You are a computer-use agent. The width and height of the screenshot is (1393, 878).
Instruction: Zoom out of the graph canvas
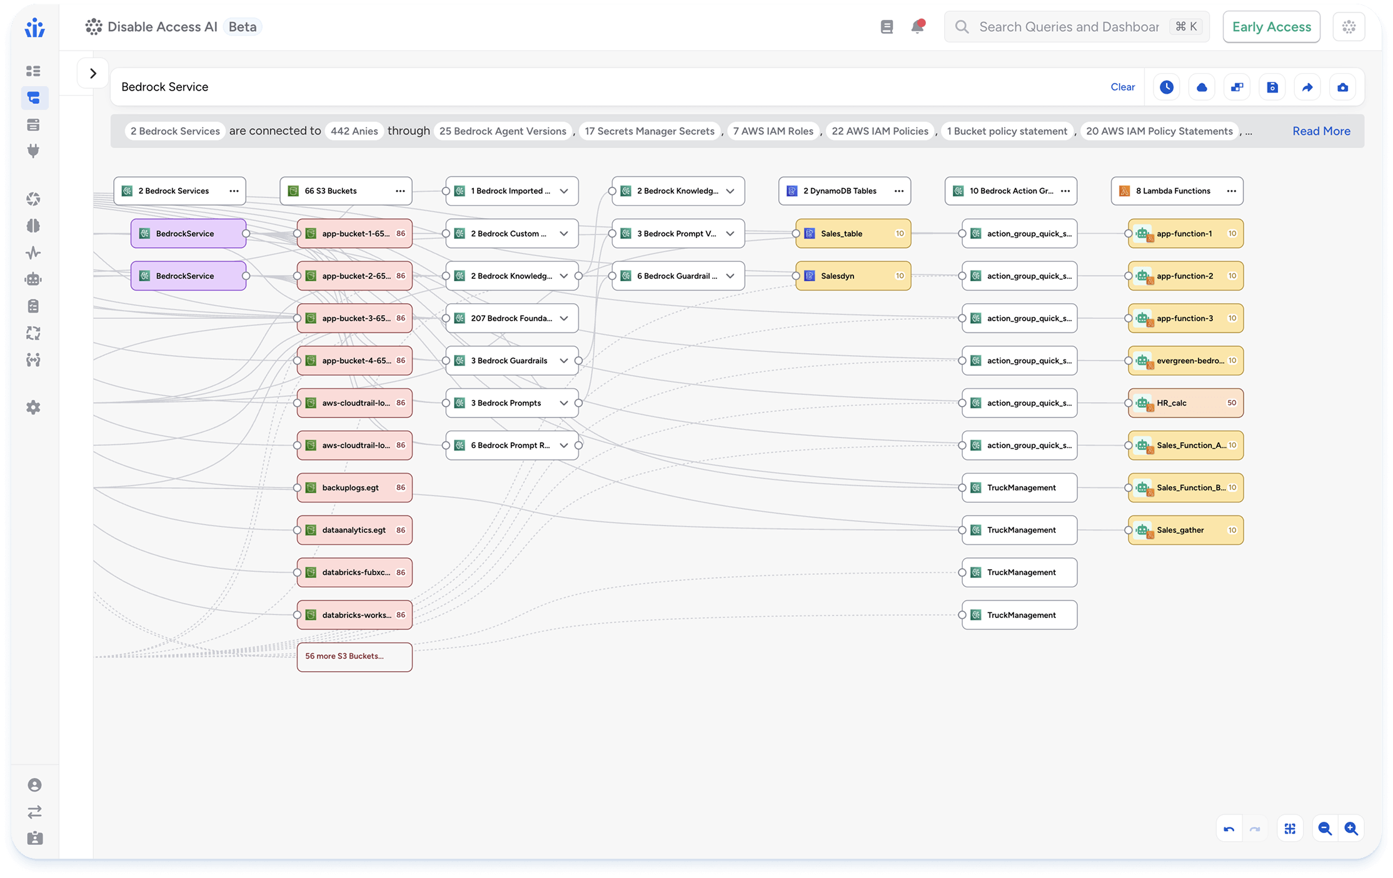1324,829
